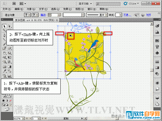This screenshot has height=121, width=162.
Task: Select the Selection tool (black arrow)
Action: pos(4,26)
